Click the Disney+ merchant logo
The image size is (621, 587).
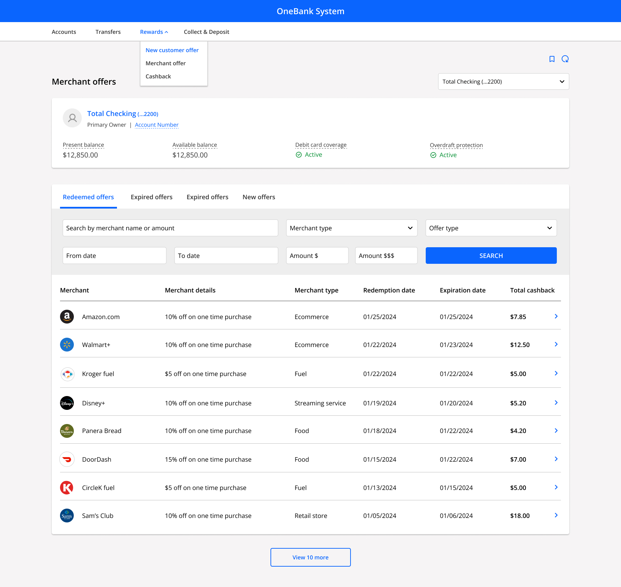click(67, 403)
